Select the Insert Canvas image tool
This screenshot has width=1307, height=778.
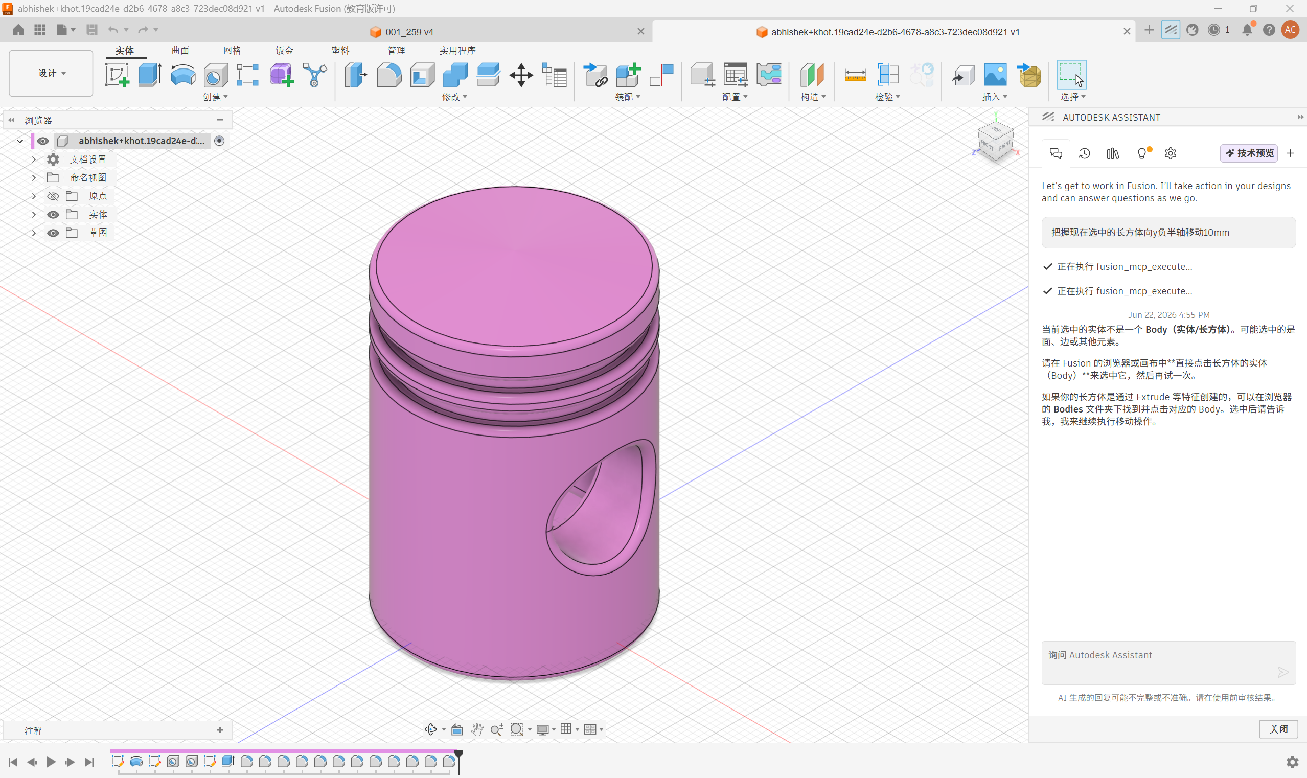(x=996, y=75)
